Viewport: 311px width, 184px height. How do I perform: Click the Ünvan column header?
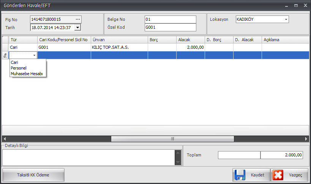pos(119,40)
